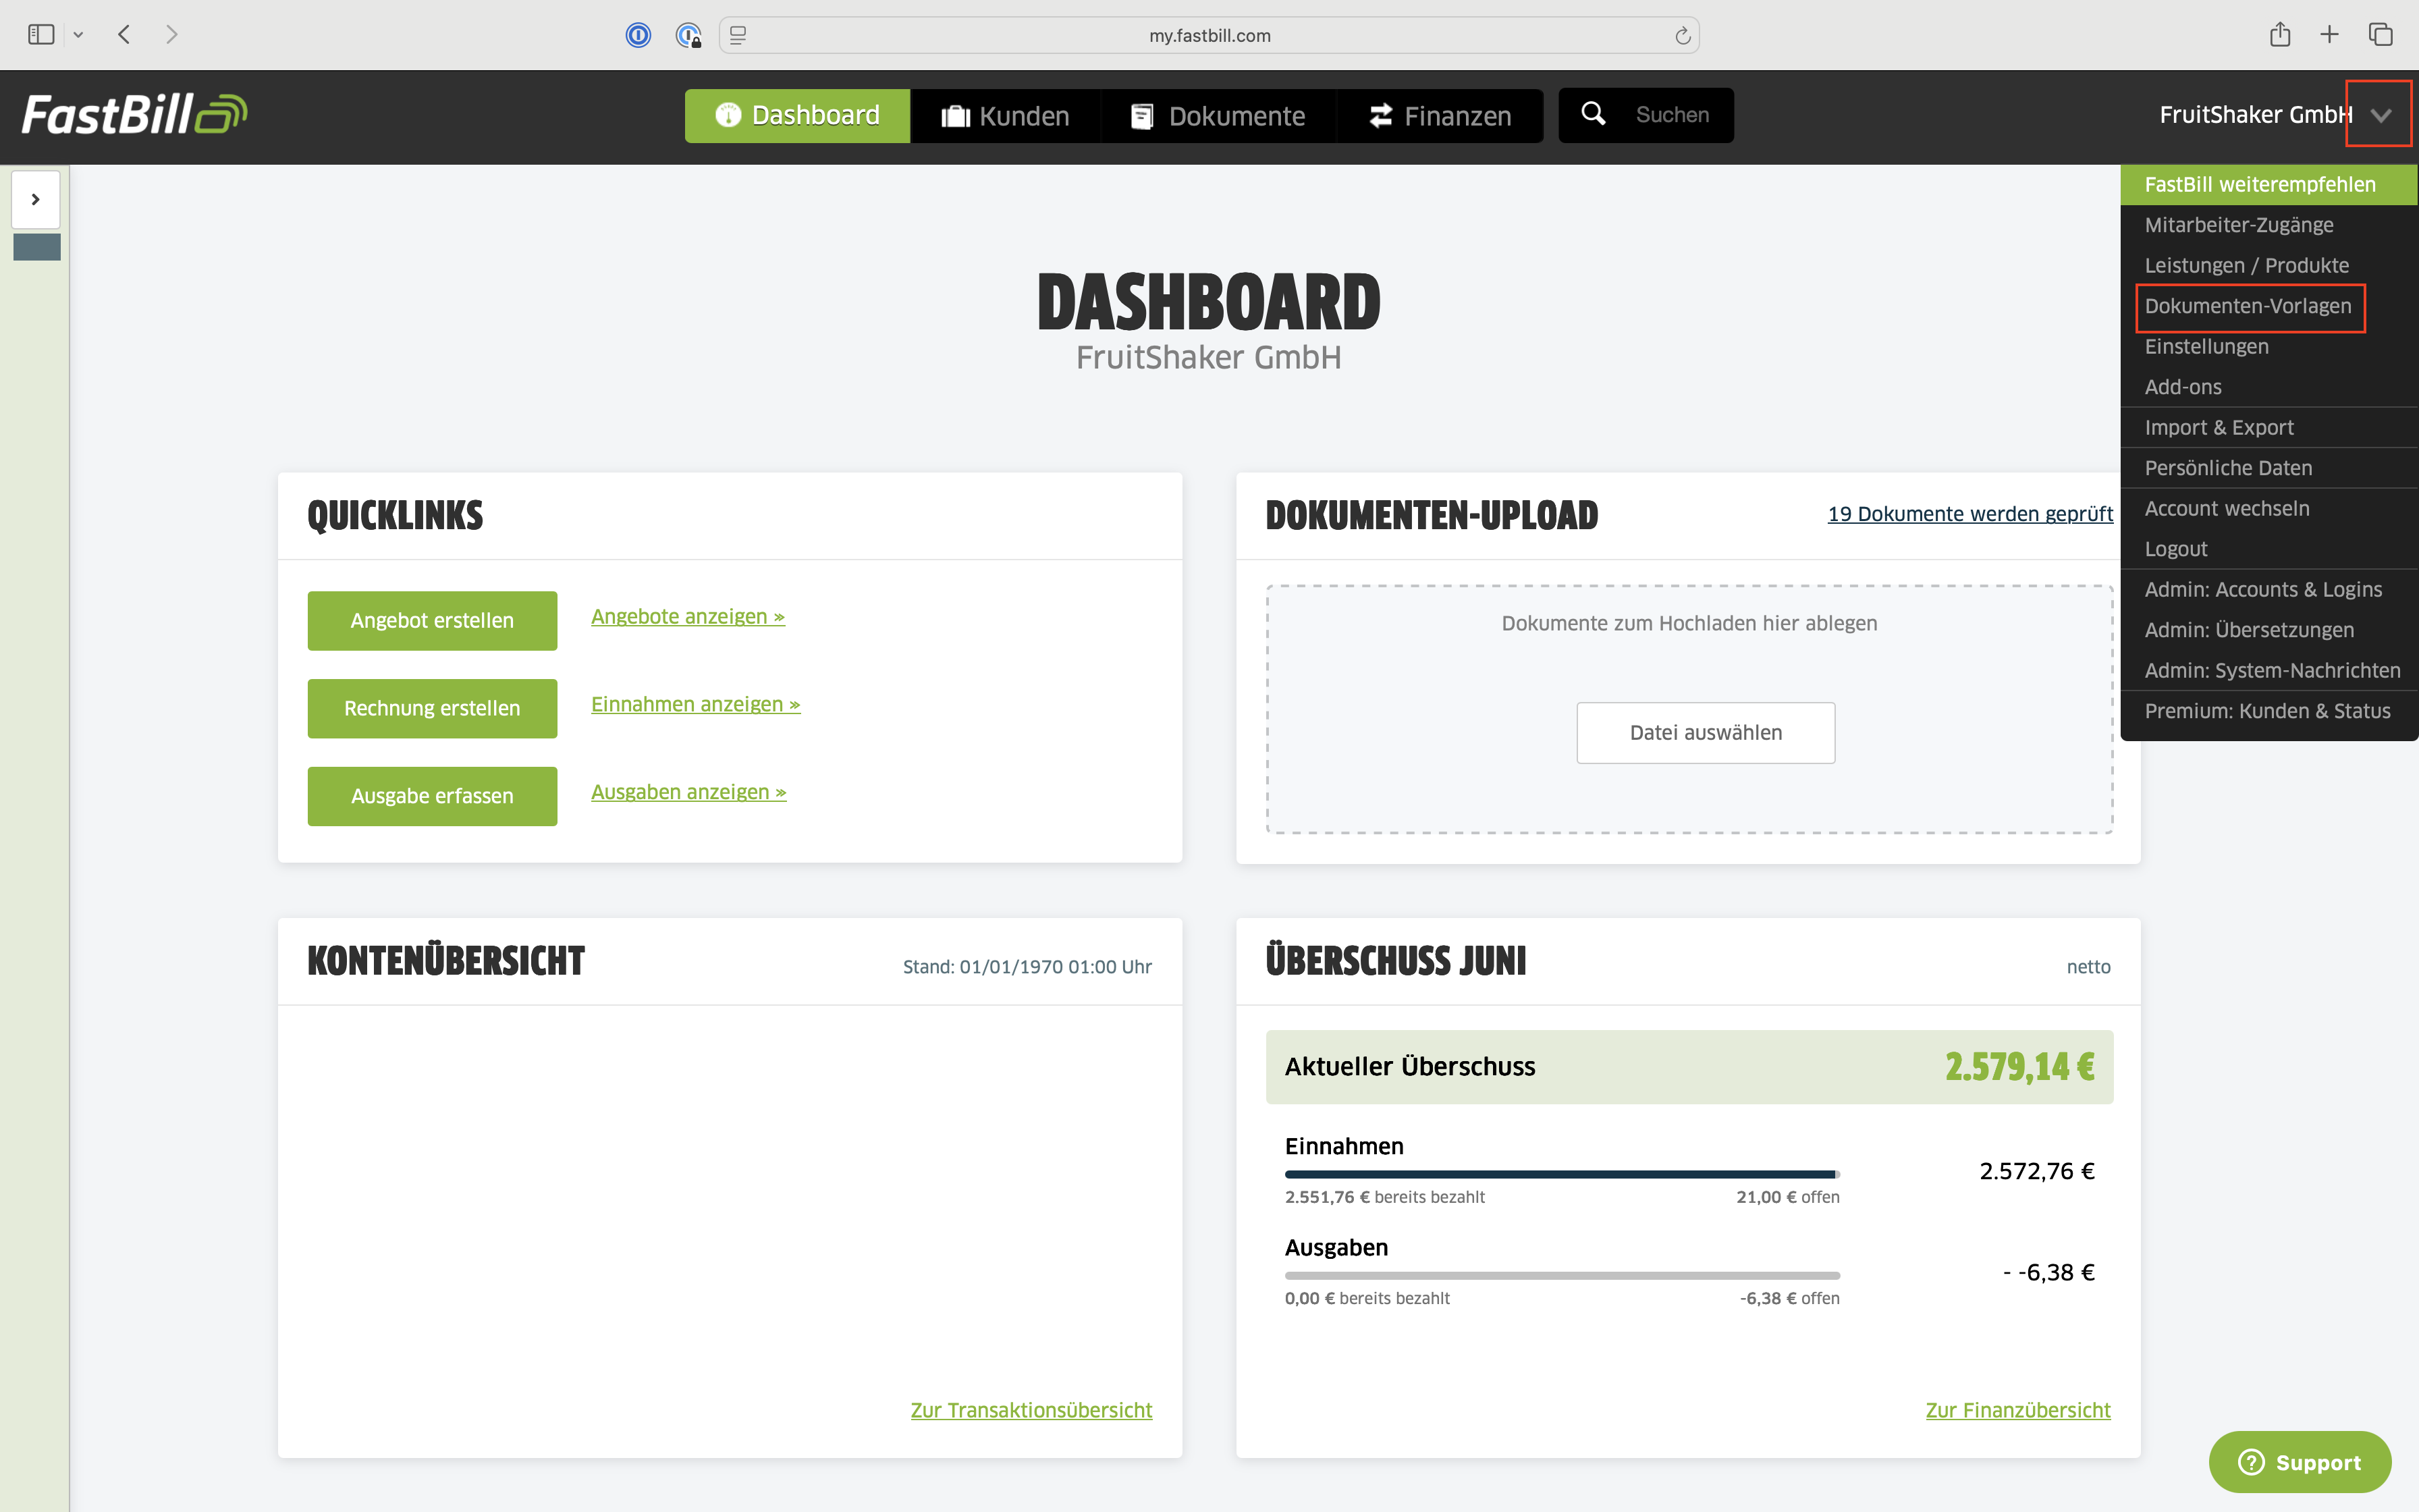
Task: Select Dokumenten-Vorlagen menu entry
Action: [x=2269, y=306]
